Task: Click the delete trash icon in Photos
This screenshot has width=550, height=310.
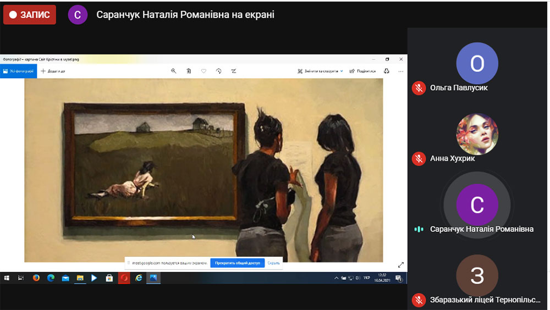Action: click(x=189, y=71)
